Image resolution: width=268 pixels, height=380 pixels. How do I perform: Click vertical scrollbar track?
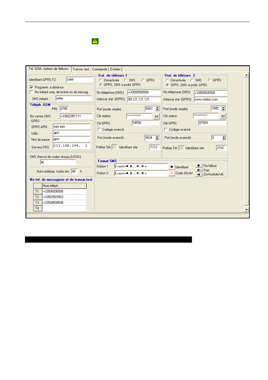pyautogui.click(x=246, y=141)
